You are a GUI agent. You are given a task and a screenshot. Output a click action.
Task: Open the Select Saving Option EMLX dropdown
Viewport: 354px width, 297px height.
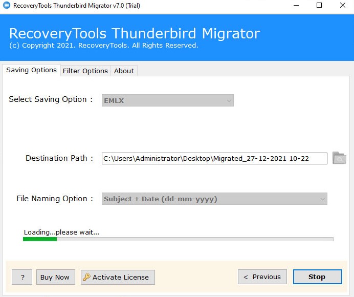point(167,100)
